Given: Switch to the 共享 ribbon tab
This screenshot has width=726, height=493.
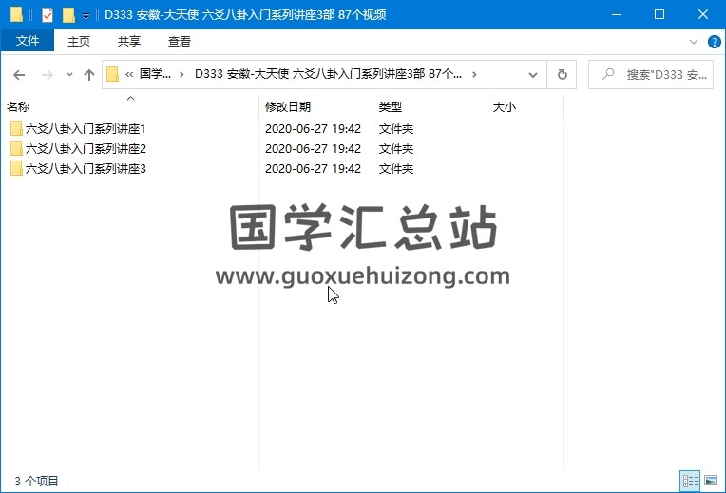Looking at the screenshot, I should pyautogui.click(x=128, y=41).
